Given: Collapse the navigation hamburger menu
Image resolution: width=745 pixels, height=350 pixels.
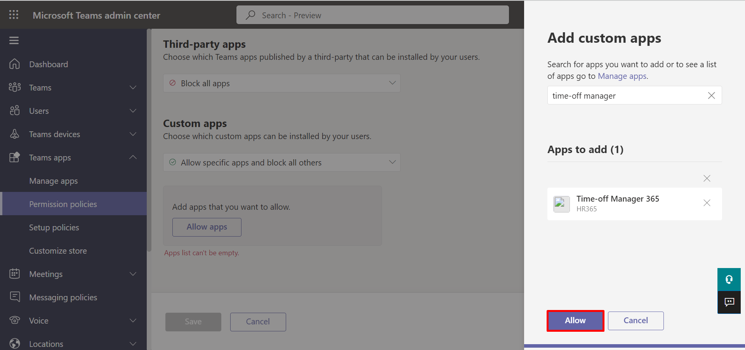Looking at the screenshot, I should tap(14, 40).
